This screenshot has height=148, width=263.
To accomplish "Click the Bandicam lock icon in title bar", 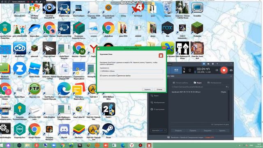I will pyautogui.click(x=204, y=64).
